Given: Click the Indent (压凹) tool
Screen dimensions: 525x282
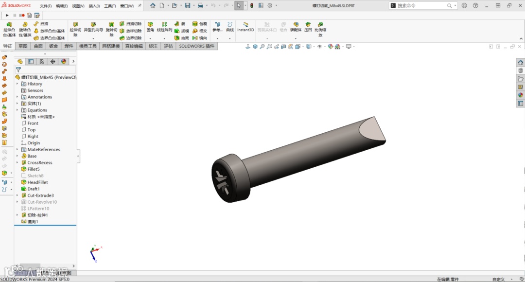Looking at the screenshot, I should point(308,27).
